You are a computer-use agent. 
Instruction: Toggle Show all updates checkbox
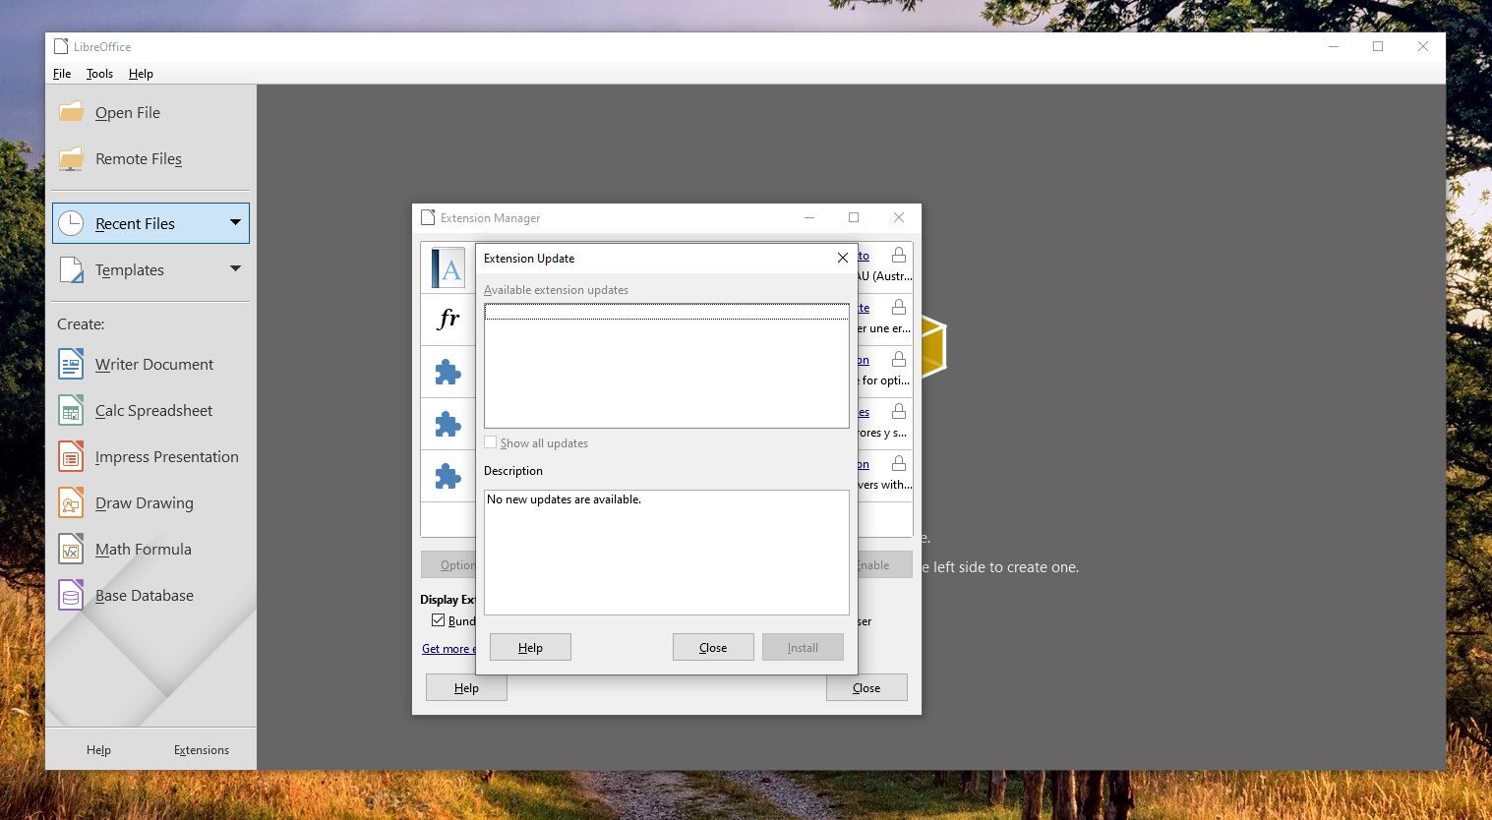click(491, 442)
